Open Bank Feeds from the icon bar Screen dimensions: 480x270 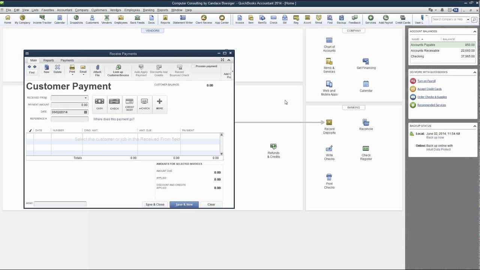point(137,19)
